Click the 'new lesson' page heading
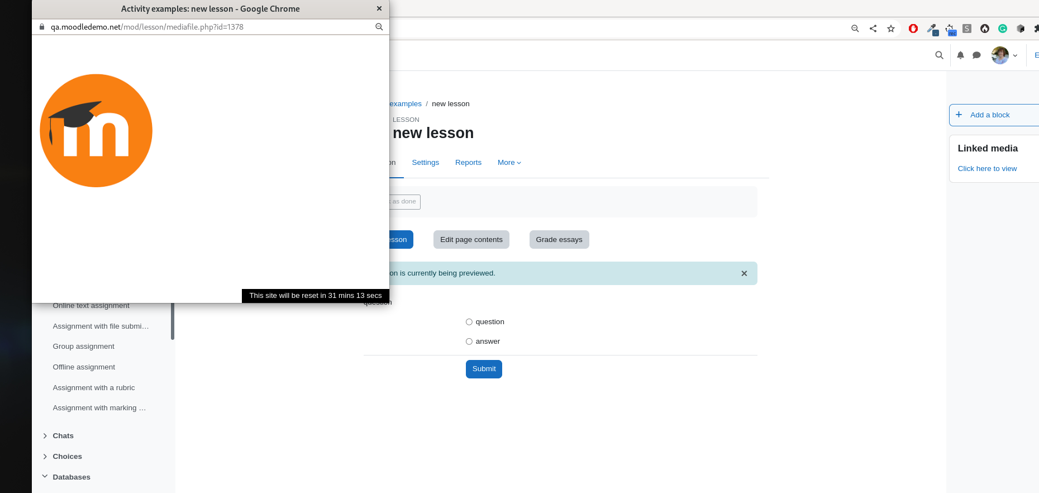1039x493 pixels. 433,133
